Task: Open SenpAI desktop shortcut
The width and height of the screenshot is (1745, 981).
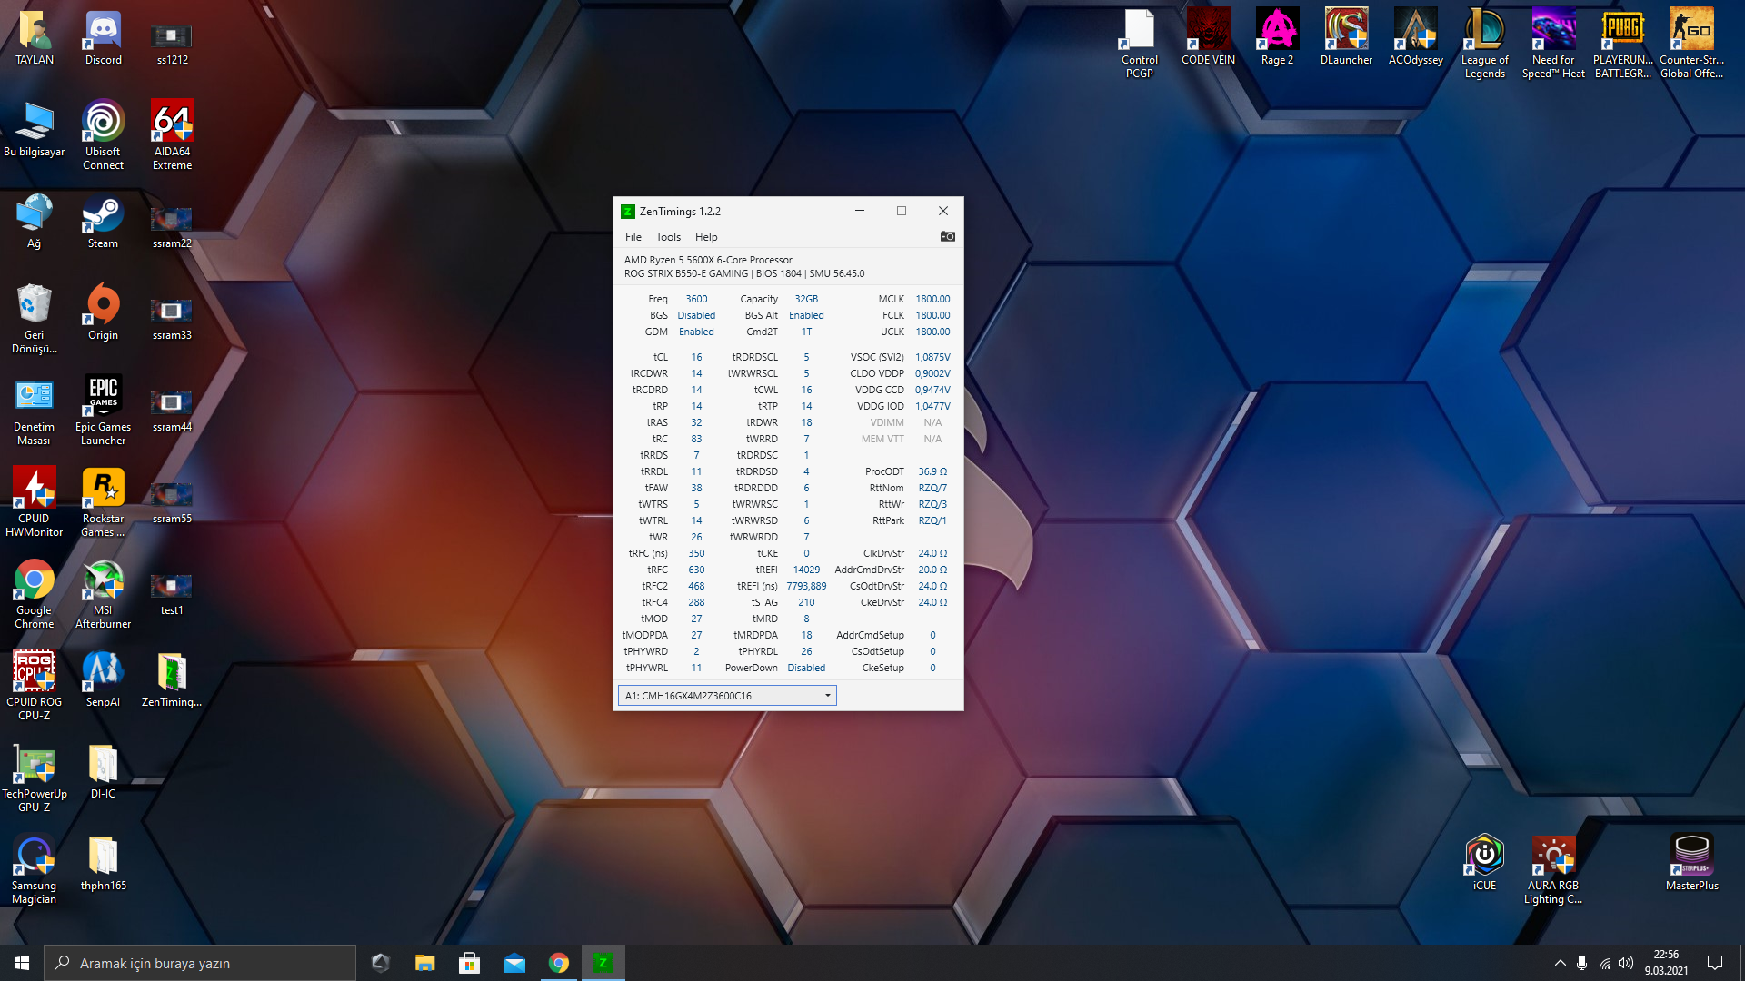Action: [x=104, y=680]
